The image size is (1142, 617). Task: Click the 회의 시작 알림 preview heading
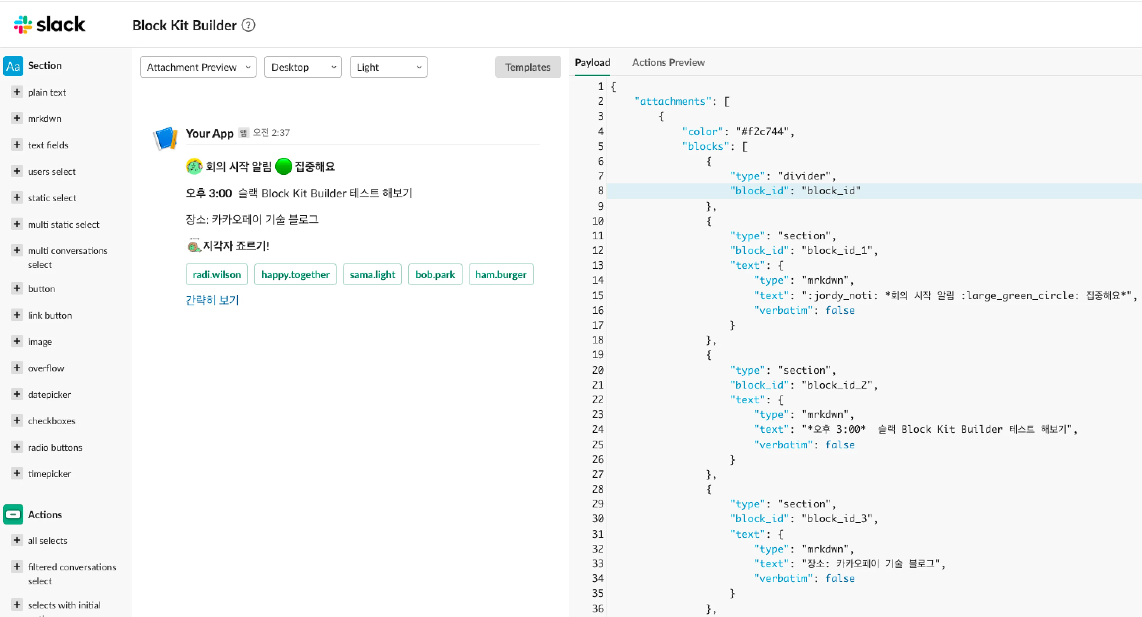pyautogui.click(x=239, y=167)
